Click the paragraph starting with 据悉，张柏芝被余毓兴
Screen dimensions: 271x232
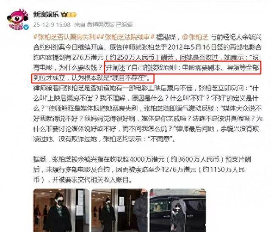pyautogui.click(x=142, y=169)
